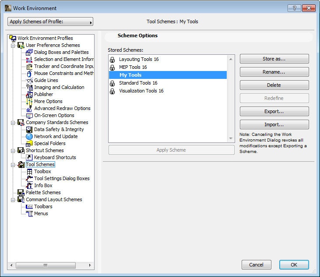Image resolution: width=320 pixels, height=277 pixels.
Task: Click the Info Box icon
Action: [29, 185]
